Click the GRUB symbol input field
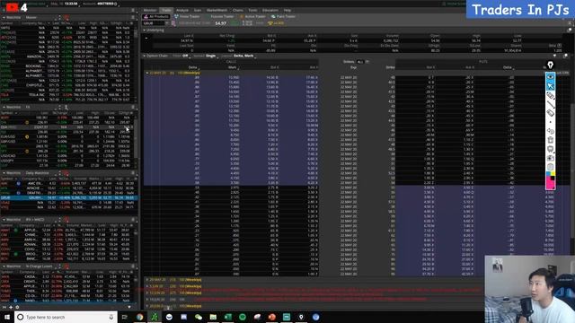 click(x=154, y=23)
